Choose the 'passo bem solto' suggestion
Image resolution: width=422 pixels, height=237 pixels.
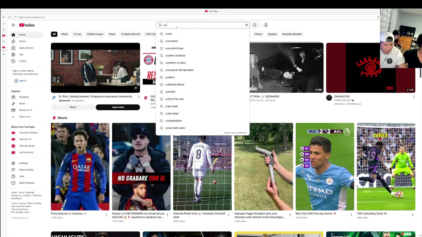pyautogui.click(x=202, y=128)
